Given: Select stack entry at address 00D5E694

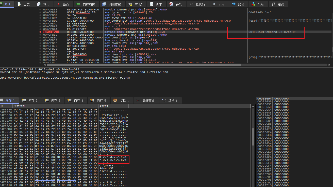Looking at the screenshot, I should tap(264, 98).
